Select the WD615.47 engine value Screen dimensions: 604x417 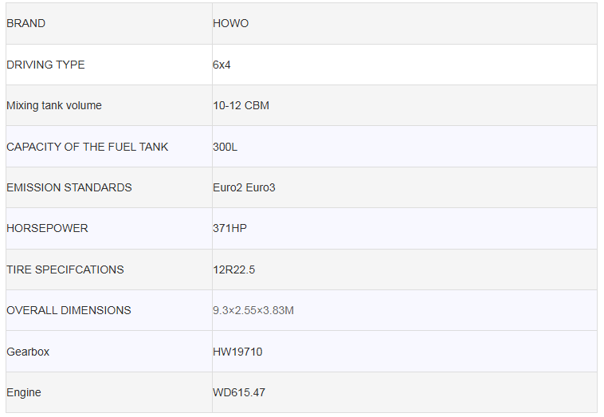(239, 392)
